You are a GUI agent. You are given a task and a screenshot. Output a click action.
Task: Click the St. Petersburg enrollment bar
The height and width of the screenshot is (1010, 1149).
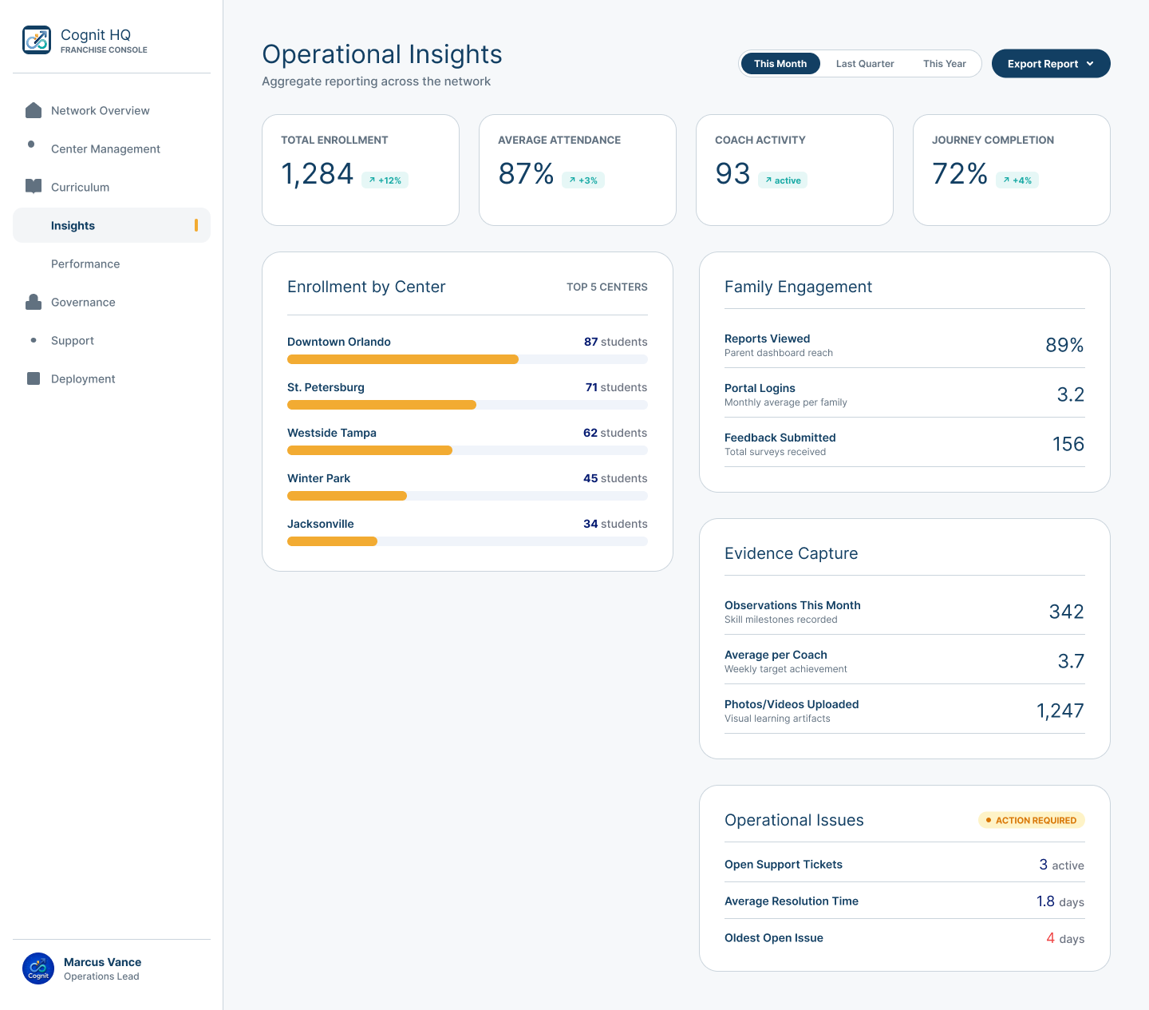point(468,405)
